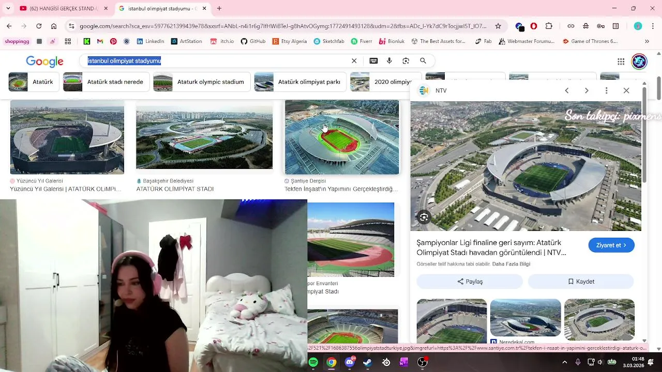The height and width of the screenshot is (372, 662).
Task: Open Google Lens image search
Action: pyautogui.click(x=406, y=61)
